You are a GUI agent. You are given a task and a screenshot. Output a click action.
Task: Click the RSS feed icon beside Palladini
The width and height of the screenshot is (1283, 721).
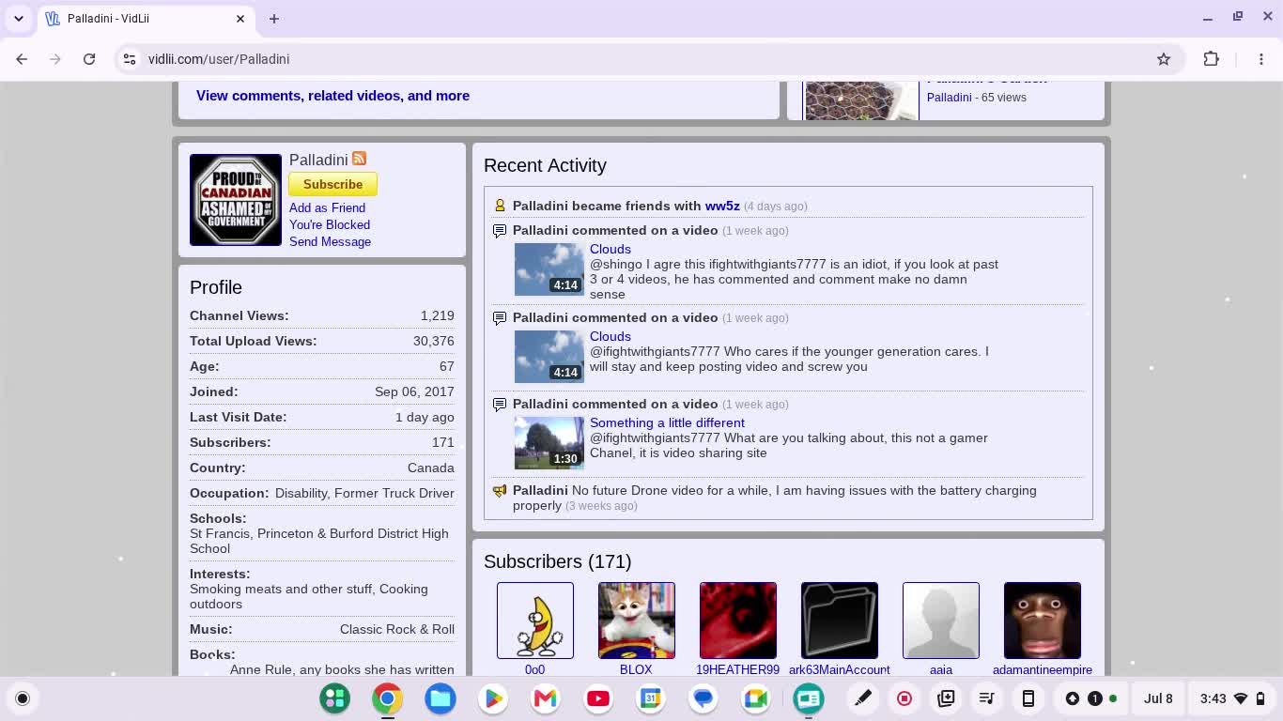pyautogui.click(x=359, y=159)
